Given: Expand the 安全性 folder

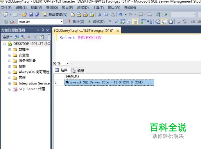Looking at the screenshot, I should (10, 55).
